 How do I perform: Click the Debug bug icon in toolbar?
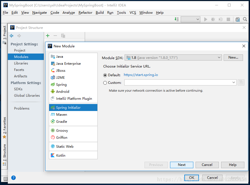pyautogui.click(x=213, y=19)
